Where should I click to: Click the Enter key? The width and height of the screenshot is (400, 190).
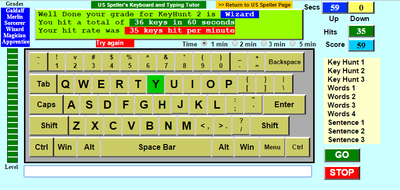pos(284,105)
